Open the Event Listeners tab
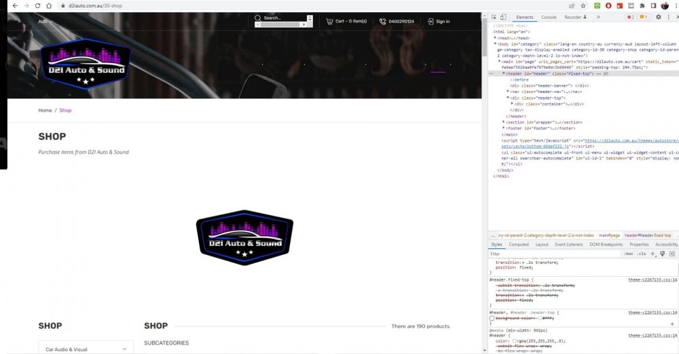 click(568, 245)
